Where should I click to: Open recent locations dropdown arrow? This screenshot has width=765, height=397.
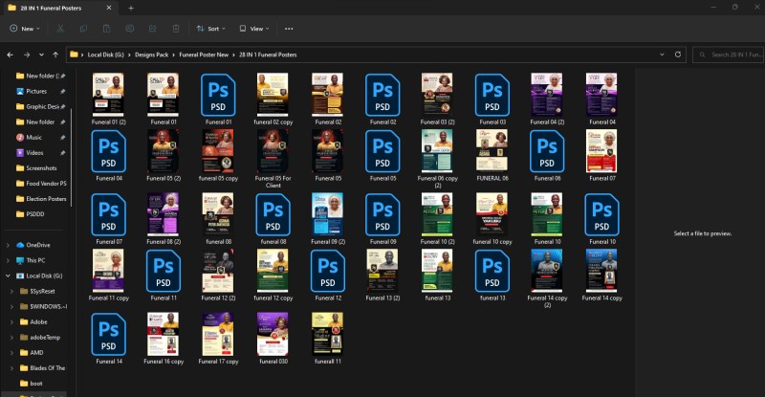tap(41, 55)
